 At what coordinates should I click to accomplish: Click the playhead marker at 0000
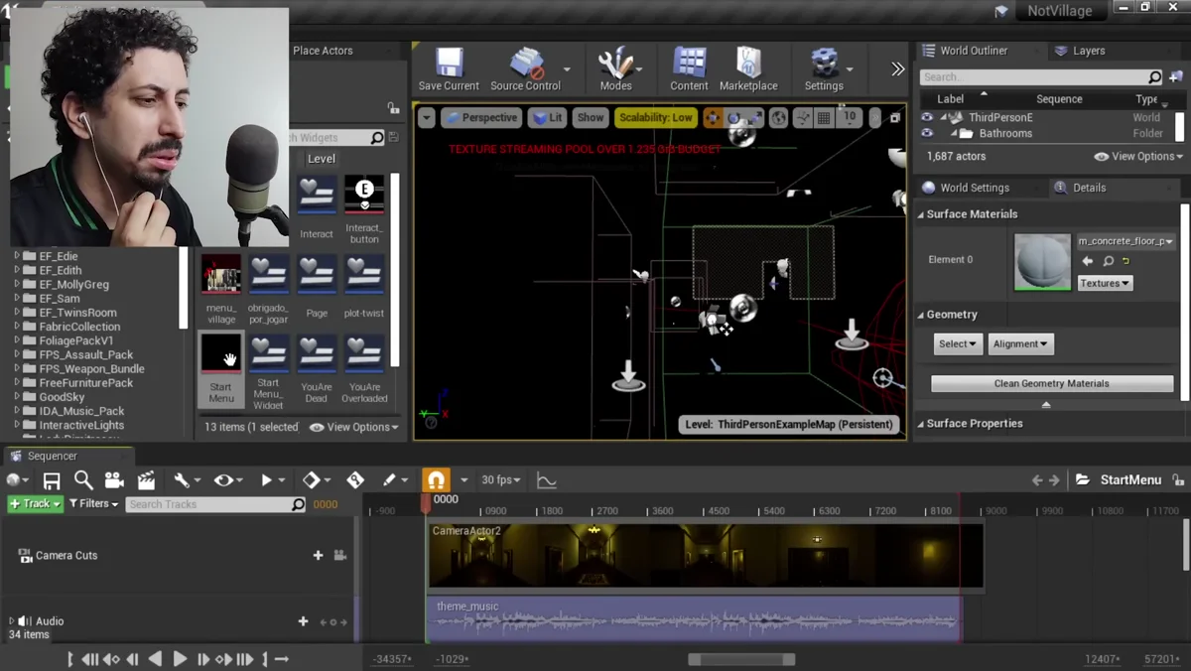(427, 502)
